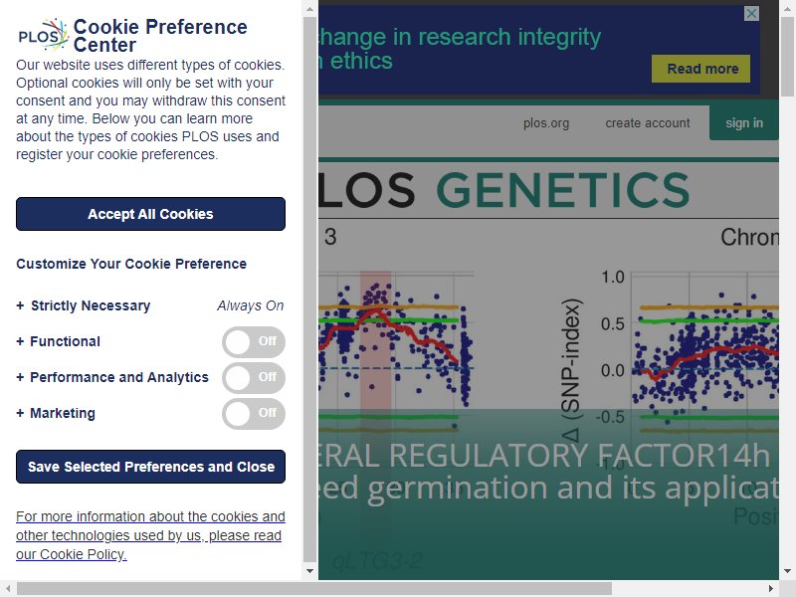Click the horizontal scrollbar thumb
This screenshot has height=597, width=796.
314,589
